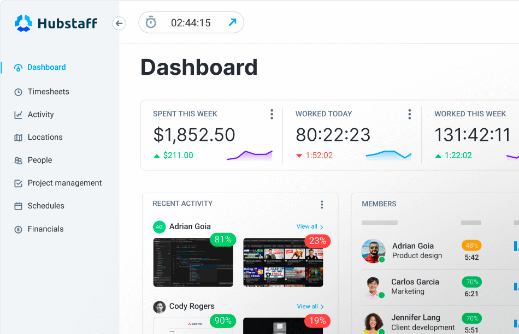Open the Recent Activity options menu
The image size is (519, 334).
322,204
